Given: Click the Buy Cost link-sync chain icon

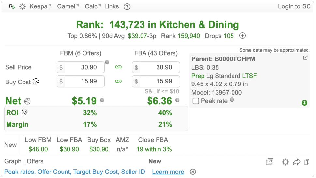Looking at the screenshot, I should [118, 81].
